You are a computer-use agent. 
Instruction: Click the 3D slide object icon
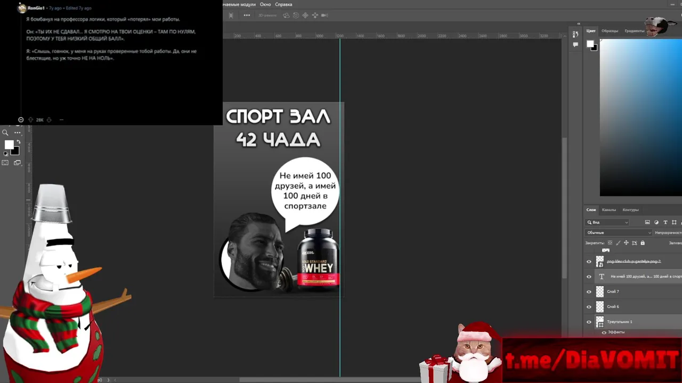[x=315, y=15]
